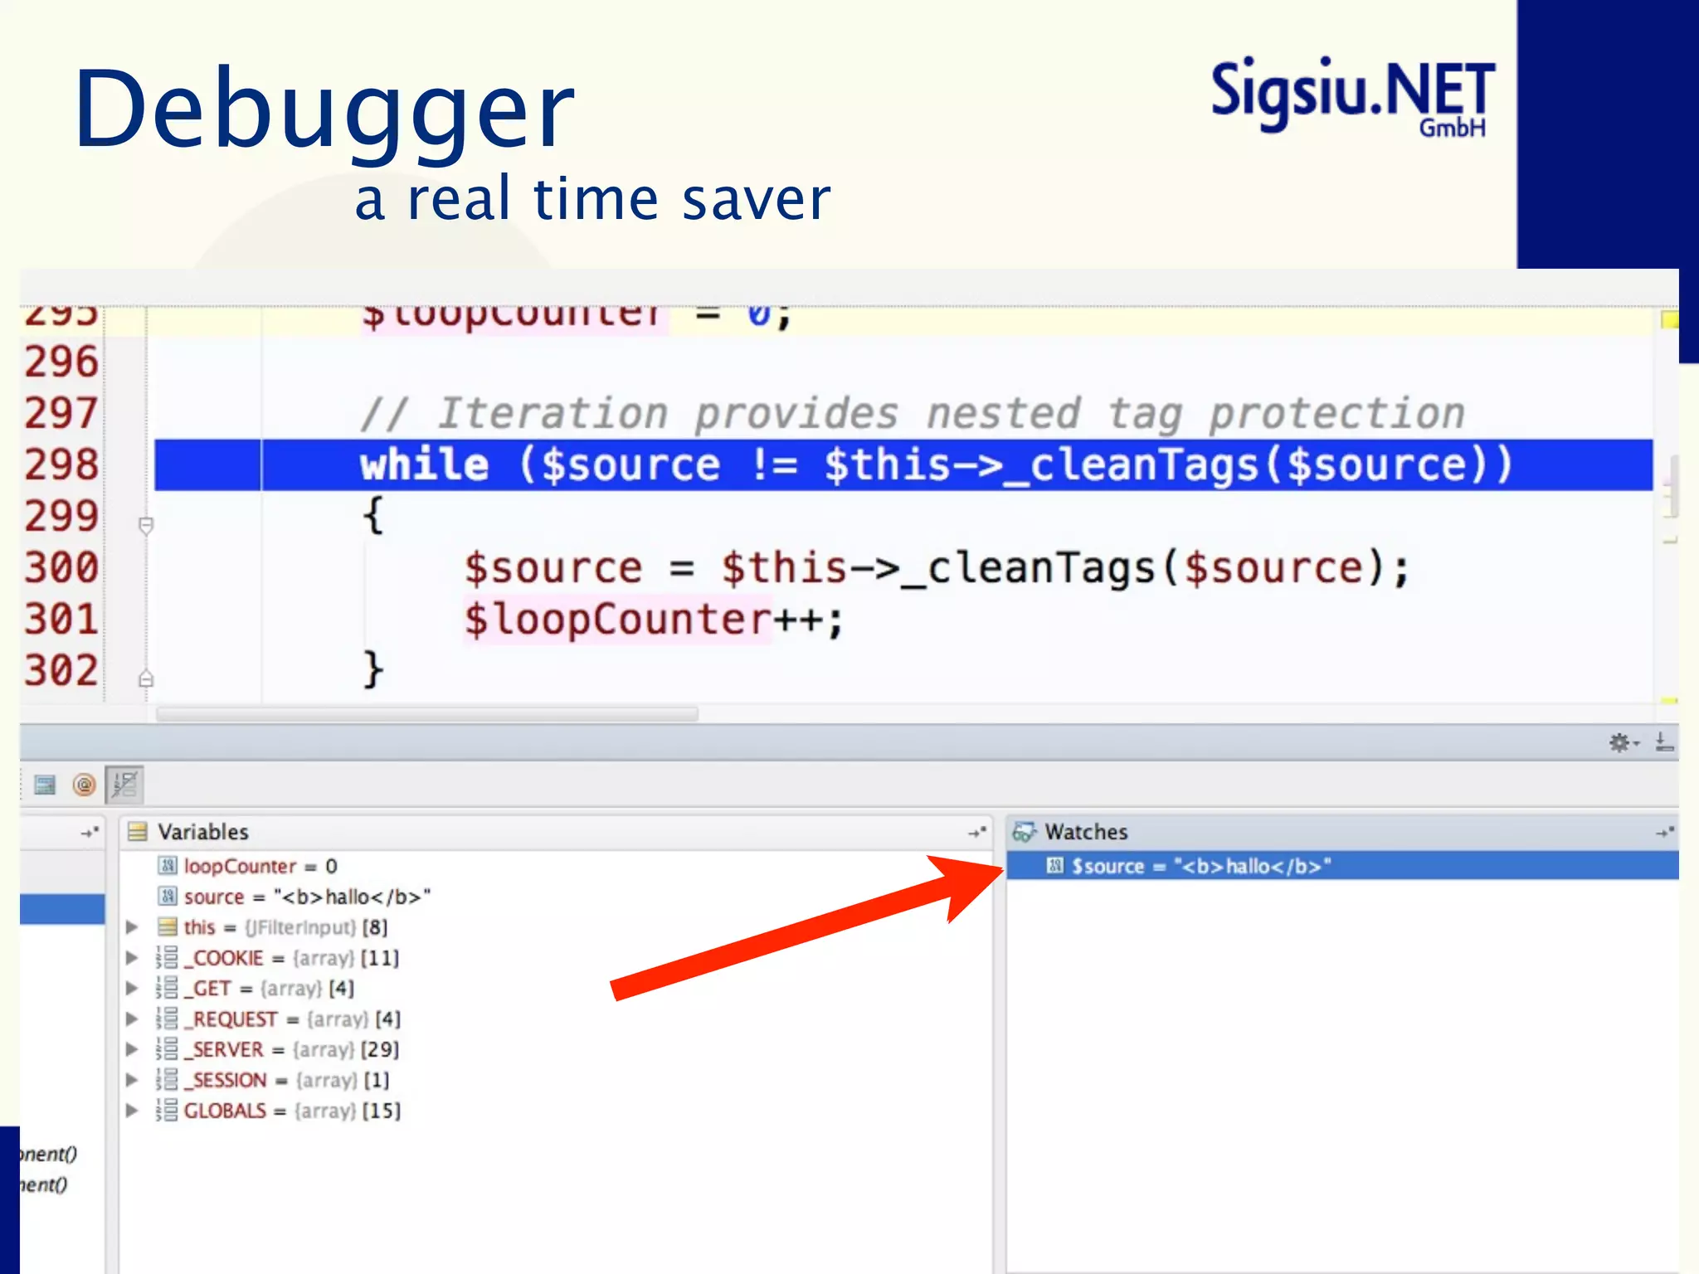The width and height of the screenshot is (1699, 1274).
Task: Click the $loopCounter++ code line
Action: (x=654, y=620)
